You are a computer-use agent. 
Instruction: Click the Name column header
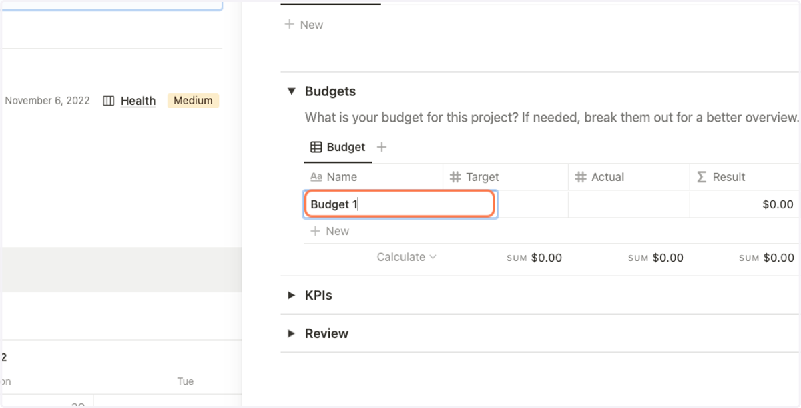[x=373, y=177]
